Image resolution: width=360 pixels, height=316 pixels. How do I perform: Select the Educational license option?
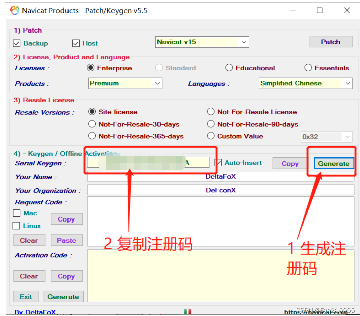pyautogui.click(x=229, y=68)
